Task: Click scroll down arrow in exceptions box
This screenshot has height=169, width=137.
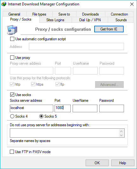Action: [x=121, y=135]
